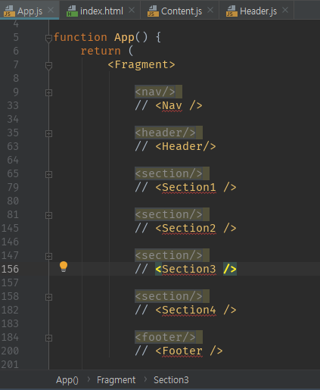Click the <Fragment> opening tag
The height and width of the screenshot is (390, 320).
pyautogui.click(x=141, y=64)
